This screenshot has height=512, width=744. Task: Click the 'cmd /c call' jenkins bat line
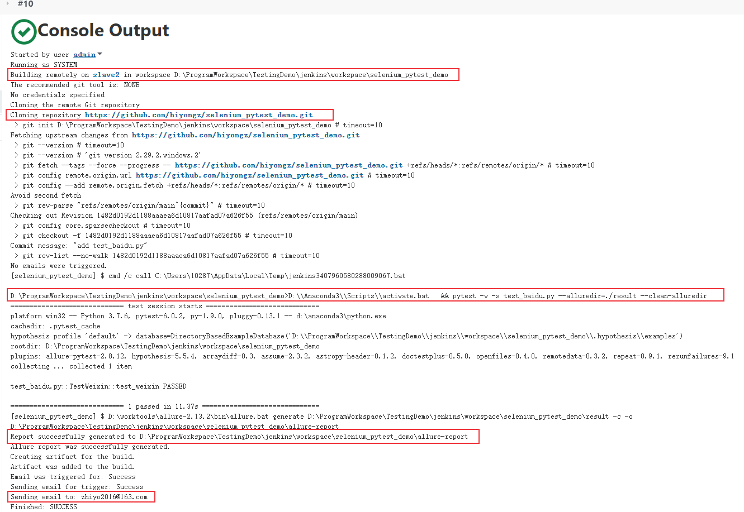pyautogui.click(x=208, y=276)
